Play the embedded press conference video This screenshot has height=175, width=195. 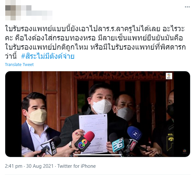pyautogui.click(x=98, y=114)
